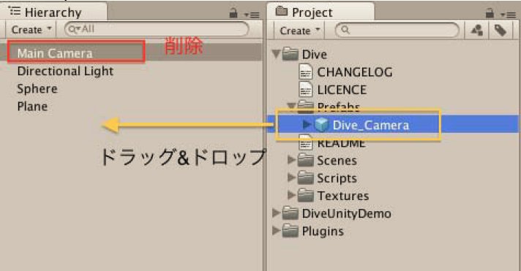Select the Plugins folder name
The width and height of the screenshot is (521, 271).
(x=323, y=232)
